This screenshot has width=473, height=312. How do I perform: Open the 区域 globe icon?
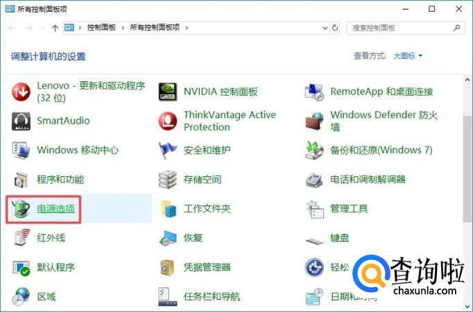[21, 297]
